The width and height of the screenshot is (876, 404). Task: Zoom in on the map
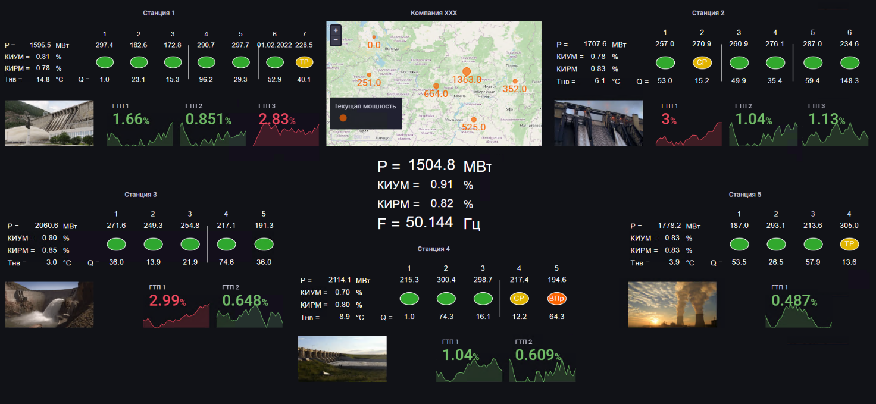pyautogui.click(x=336, y=30)
